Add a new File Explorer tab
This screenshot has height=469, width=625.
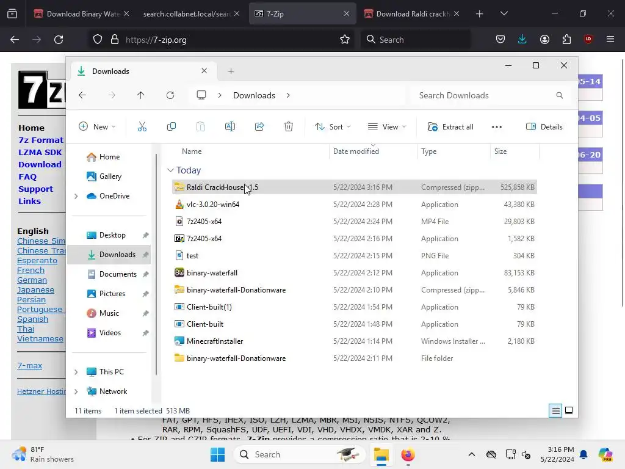tap(231, 71)
